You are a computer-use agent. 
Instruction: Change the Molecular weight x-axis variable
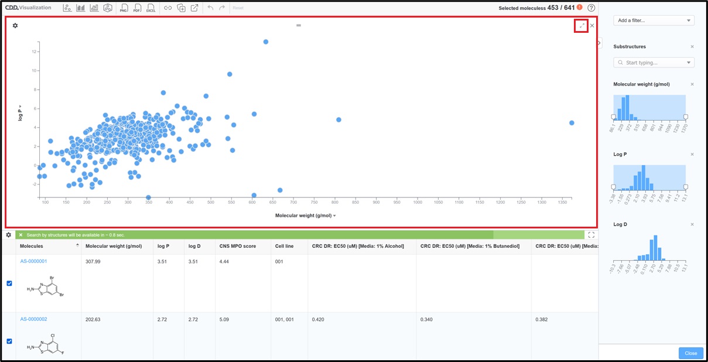305,216
